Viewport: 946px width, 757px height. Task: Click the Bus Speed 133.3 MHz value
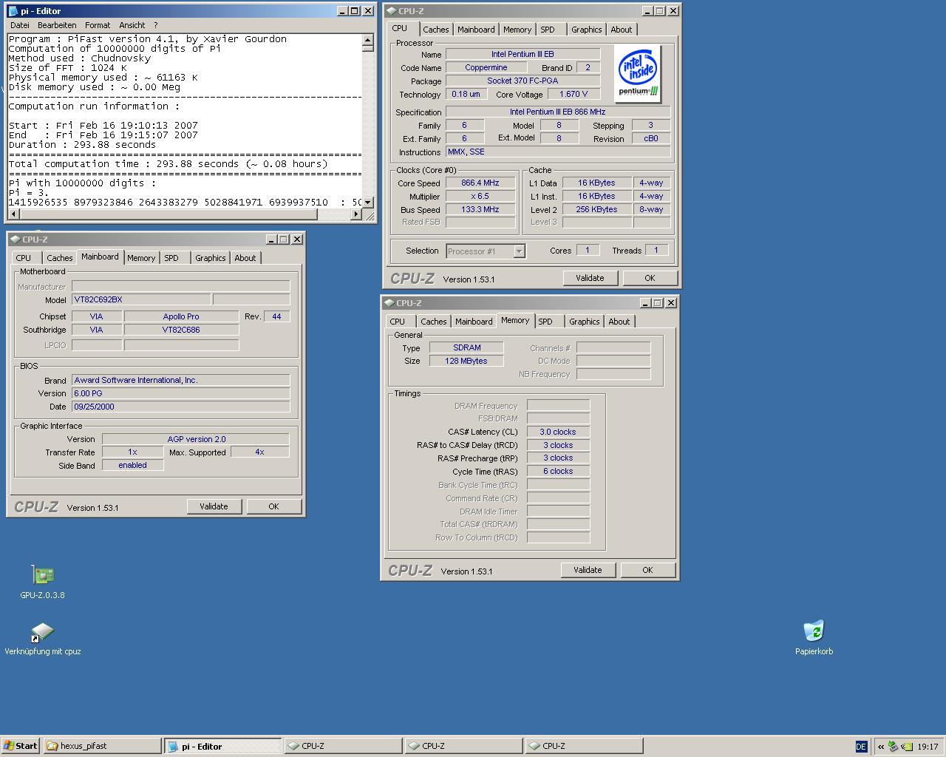480,210
